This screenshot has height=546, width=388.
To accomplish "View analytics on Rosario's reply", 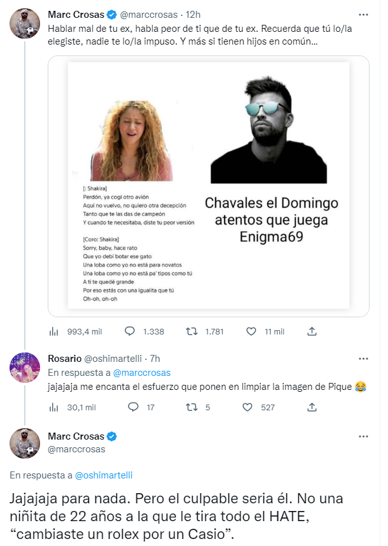I will (x=55, y=407).
